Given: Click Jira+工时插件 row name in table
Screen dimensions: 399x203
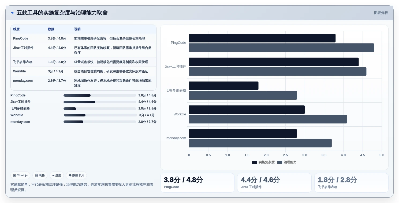Looking at the screenshot, I should 23,48.
